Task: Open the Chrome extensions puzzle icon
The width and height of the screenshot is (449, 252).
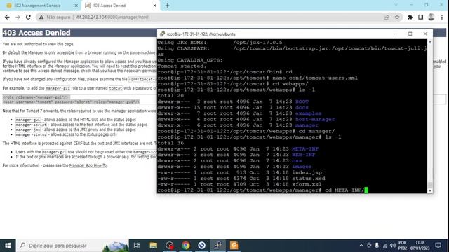Action: [410, 17]
